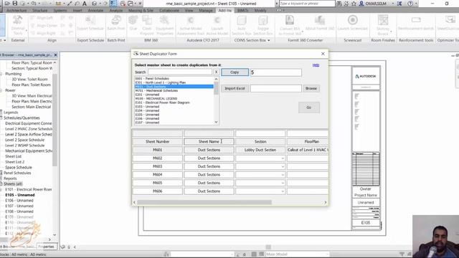Click the Browse button
The image size is (459, 258).
[x=311, y=88]
